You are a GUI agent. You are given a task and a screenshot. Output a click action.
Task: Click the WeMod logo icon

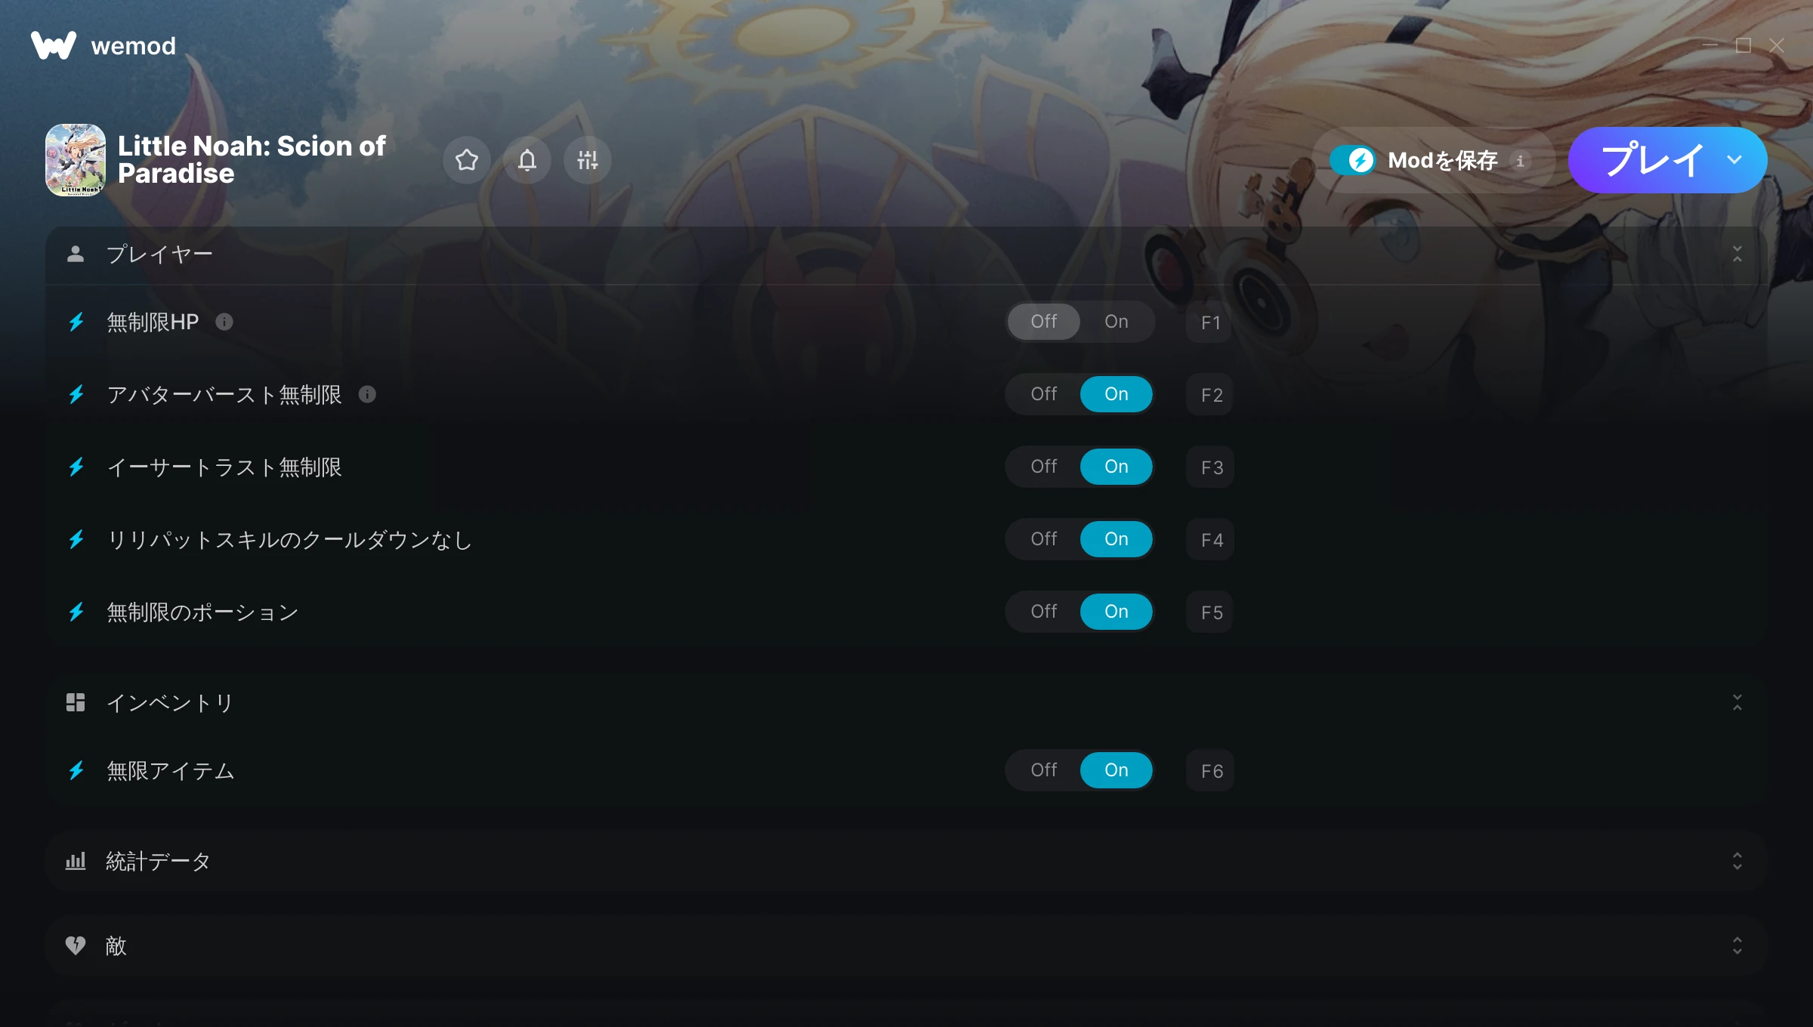click(x=54, y=45)
